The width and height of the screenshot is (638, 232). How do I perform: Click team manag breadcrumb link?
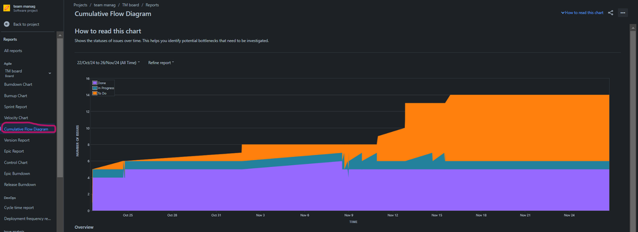coord(105,5)
